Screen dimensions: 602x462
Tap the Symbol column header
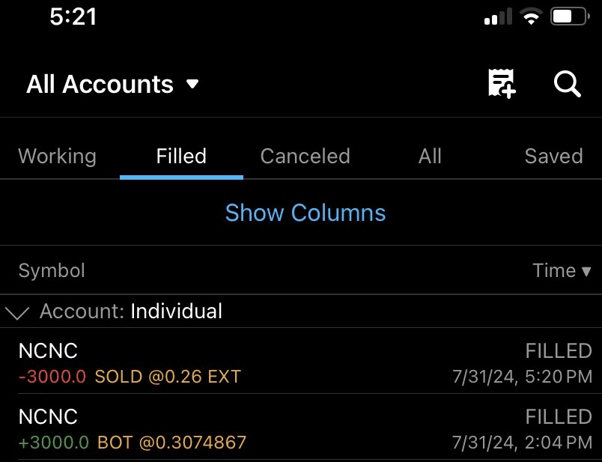52,270
